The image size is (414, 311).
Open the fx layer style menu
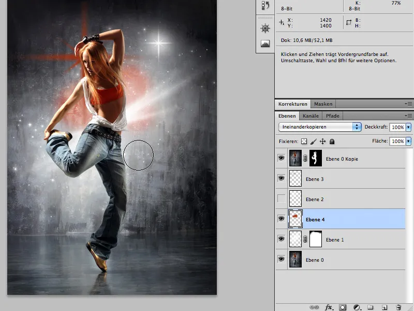tap(329, 307)
